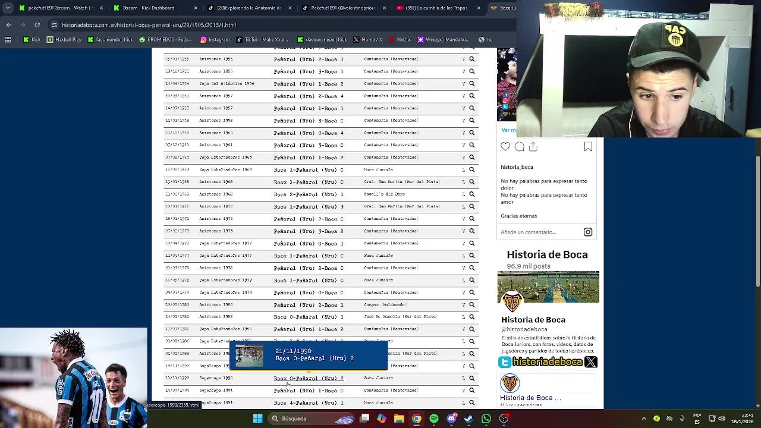Image resolution: width=761 pixels, height=428 pixels.
Task: View site information for historiadeboca.com.ar
Action: click(x=55, y=25)
